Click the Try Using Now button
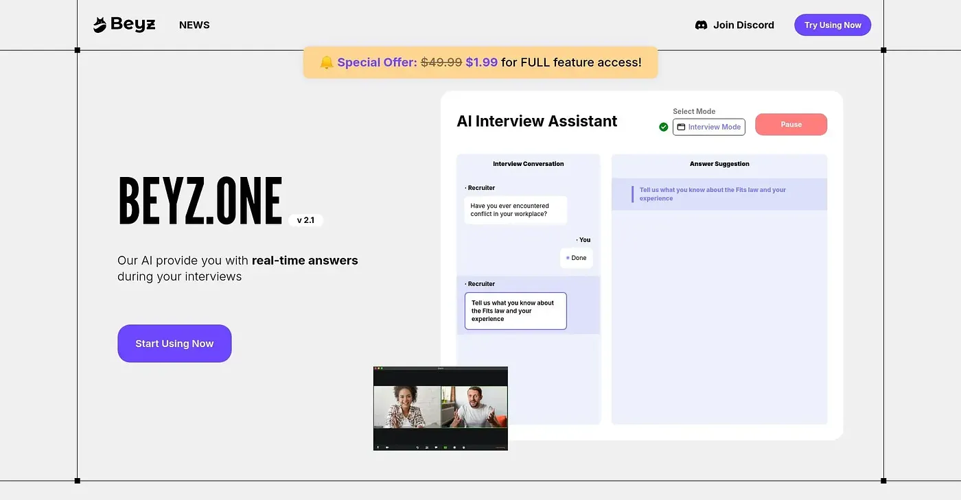Image resolution: width=961 pixels, height=500 pixels. 833,25
